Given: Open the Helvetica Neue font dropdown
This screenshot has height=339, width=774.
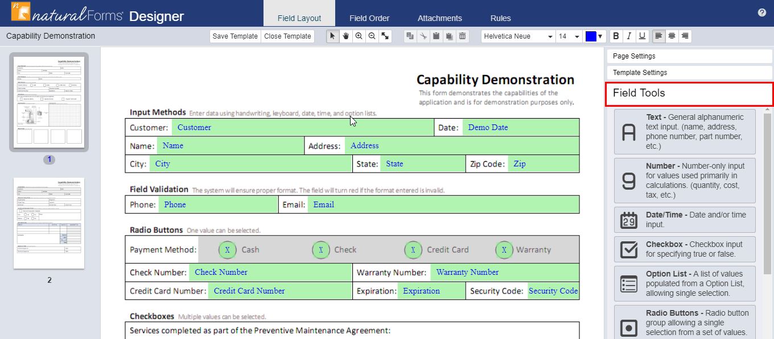Looking at the screenshot, I should (x=517, y=36).
